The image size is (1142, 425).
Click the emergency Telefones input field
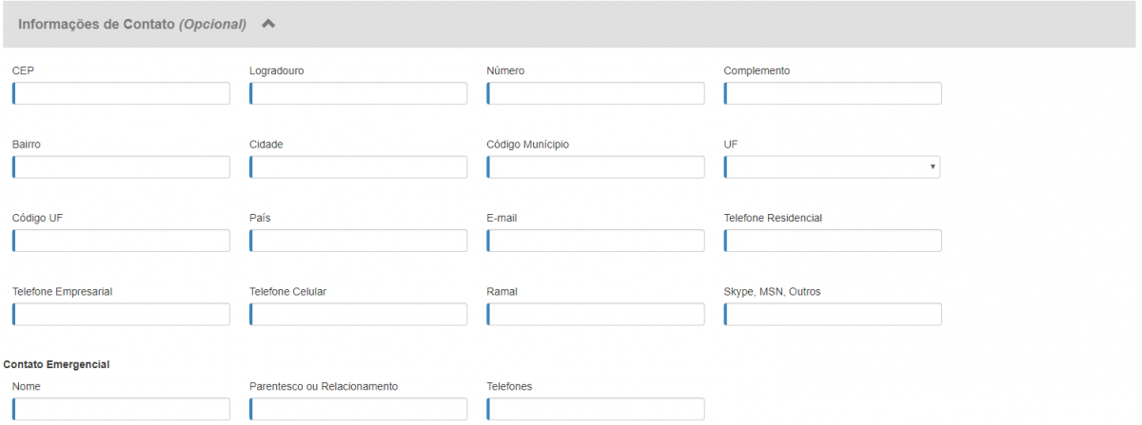click(x=596, y=410)
